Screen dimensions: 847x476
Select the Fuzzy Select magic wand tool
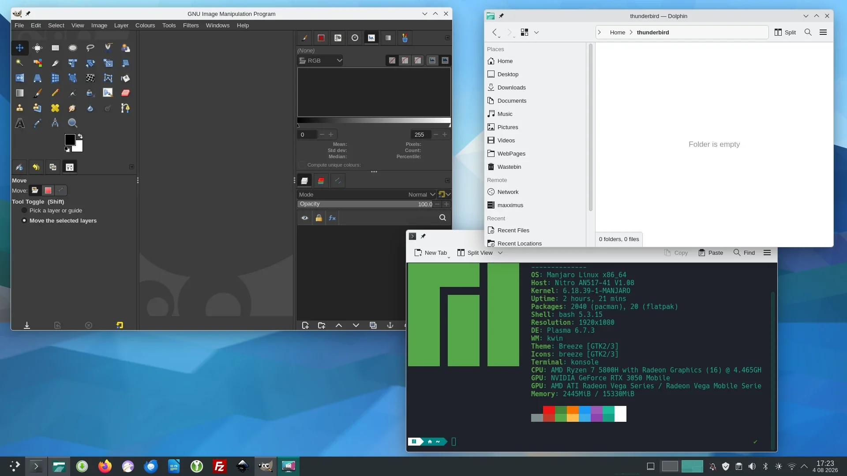click(19, 63)
